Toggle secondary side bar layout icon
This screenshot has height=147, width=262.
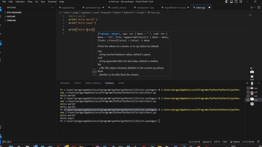236,2
